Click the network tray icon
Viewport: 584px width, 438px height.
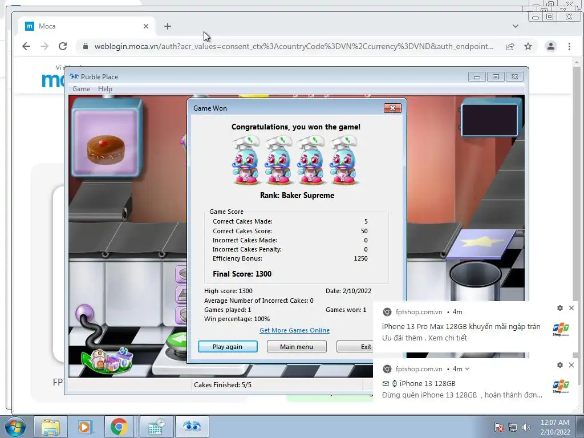[513, 427]
